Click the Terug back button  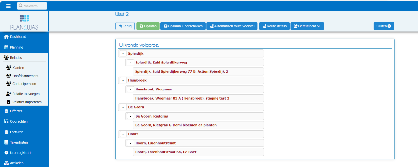pos(125,26)
